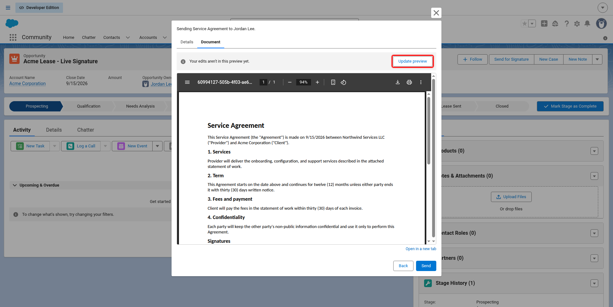Toggle PDF viewer sidebar menu
Screen dimensions: 613x307
187,82
